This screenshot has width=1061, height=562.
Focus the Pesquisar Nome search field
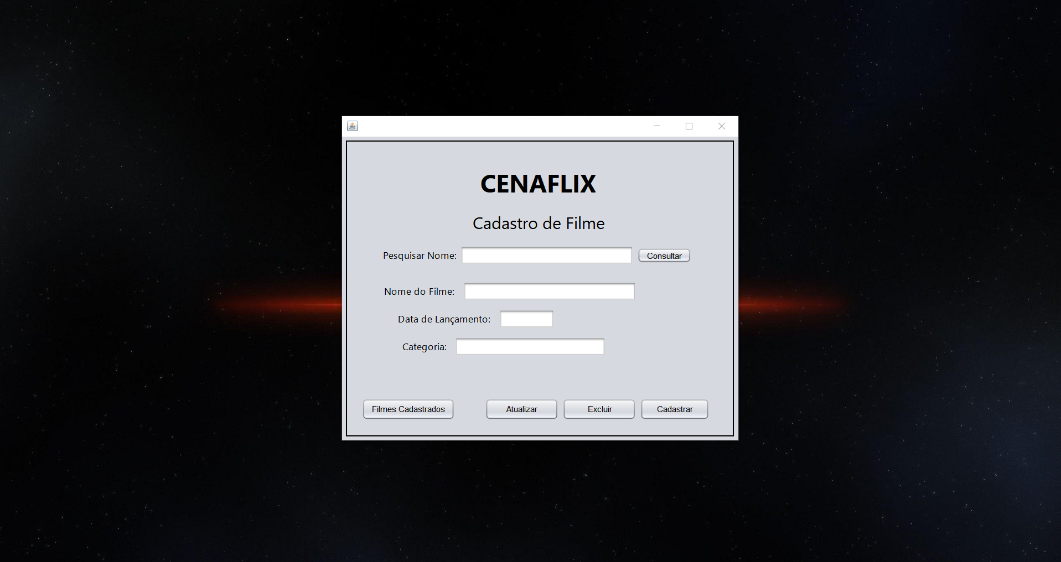(546, 256)
